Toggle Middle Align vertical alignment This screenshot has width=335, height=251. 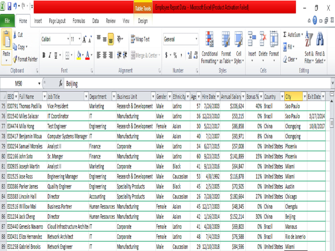tap(105, 39)
